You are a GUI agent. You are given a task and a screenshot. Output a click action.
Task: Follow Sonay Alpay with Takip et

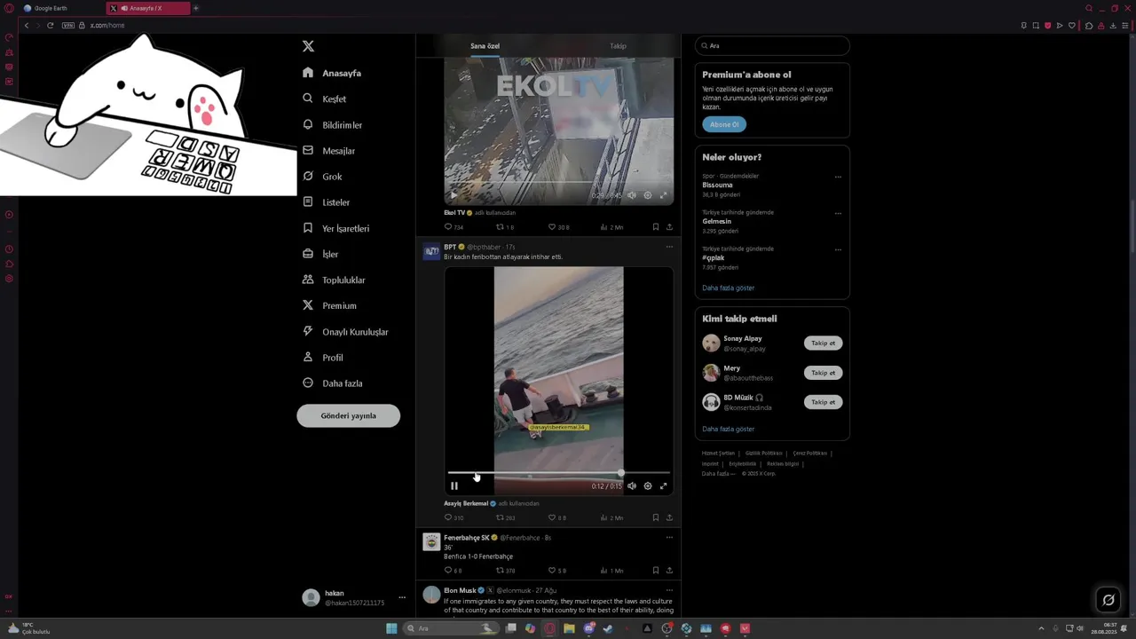pos(823,343)
